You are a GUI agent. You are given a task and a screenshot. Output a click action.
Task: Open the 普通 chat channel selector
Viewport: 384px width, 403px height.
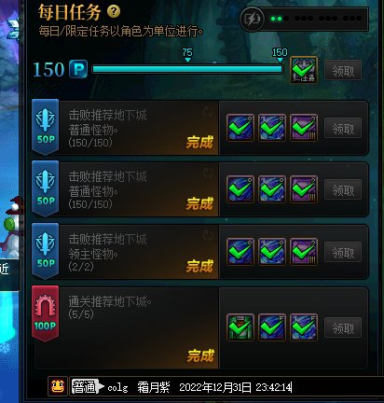point(87,386)
